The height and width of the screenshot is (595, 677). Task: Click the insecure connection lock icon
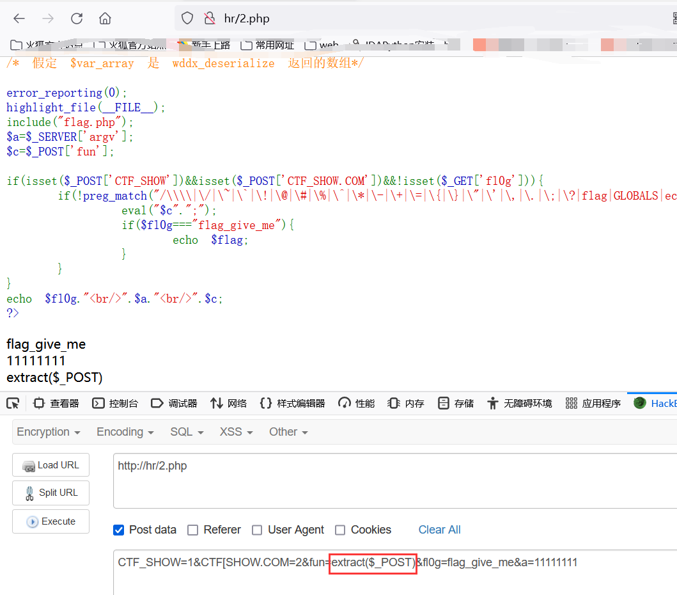coord(210,18)
